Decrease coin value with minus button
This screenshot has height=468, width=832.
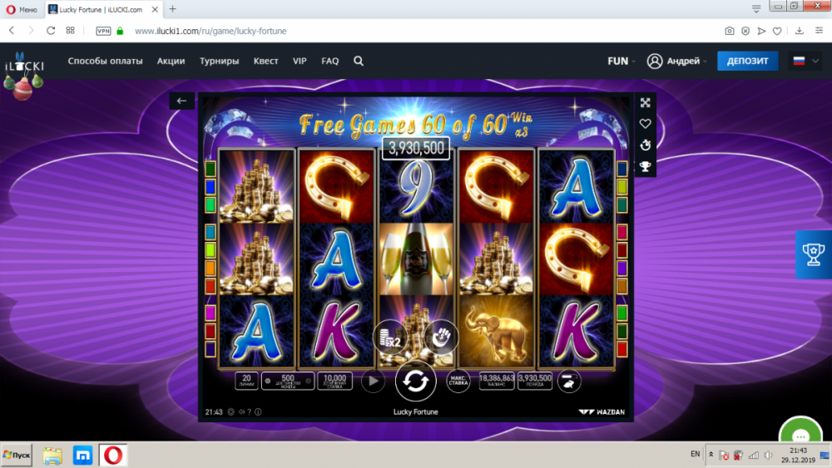pos(268,381)
